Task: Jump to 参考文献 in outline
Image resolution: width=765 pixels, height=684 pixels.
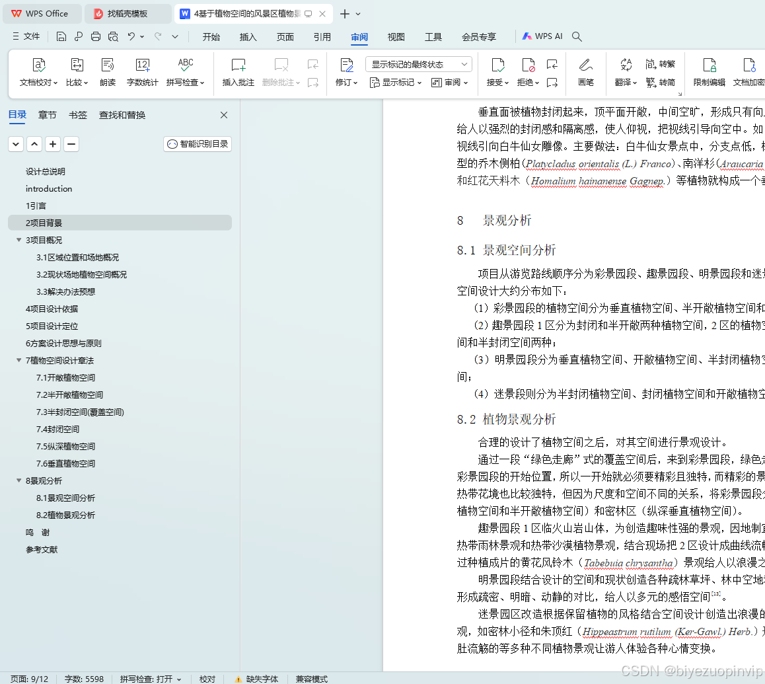Action: (x=42, y=550)
